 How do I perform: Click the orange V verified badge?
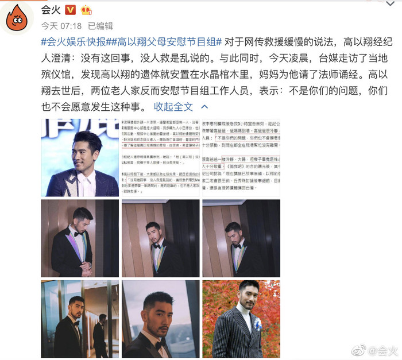coord(70,10)
